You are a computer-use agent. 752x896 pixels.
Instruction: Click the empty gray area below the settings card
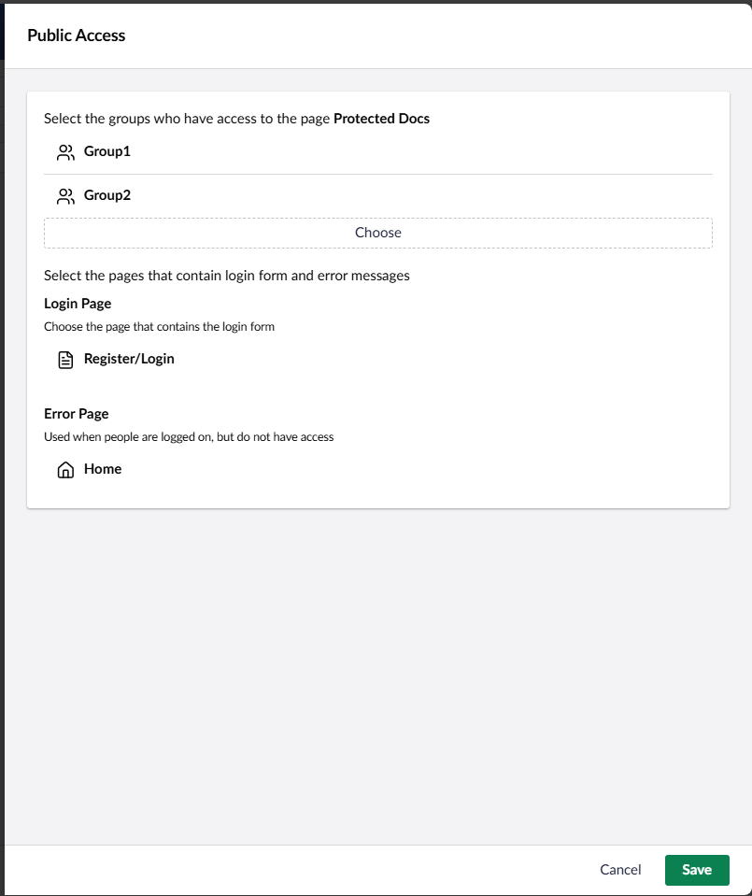coord(378,675)
